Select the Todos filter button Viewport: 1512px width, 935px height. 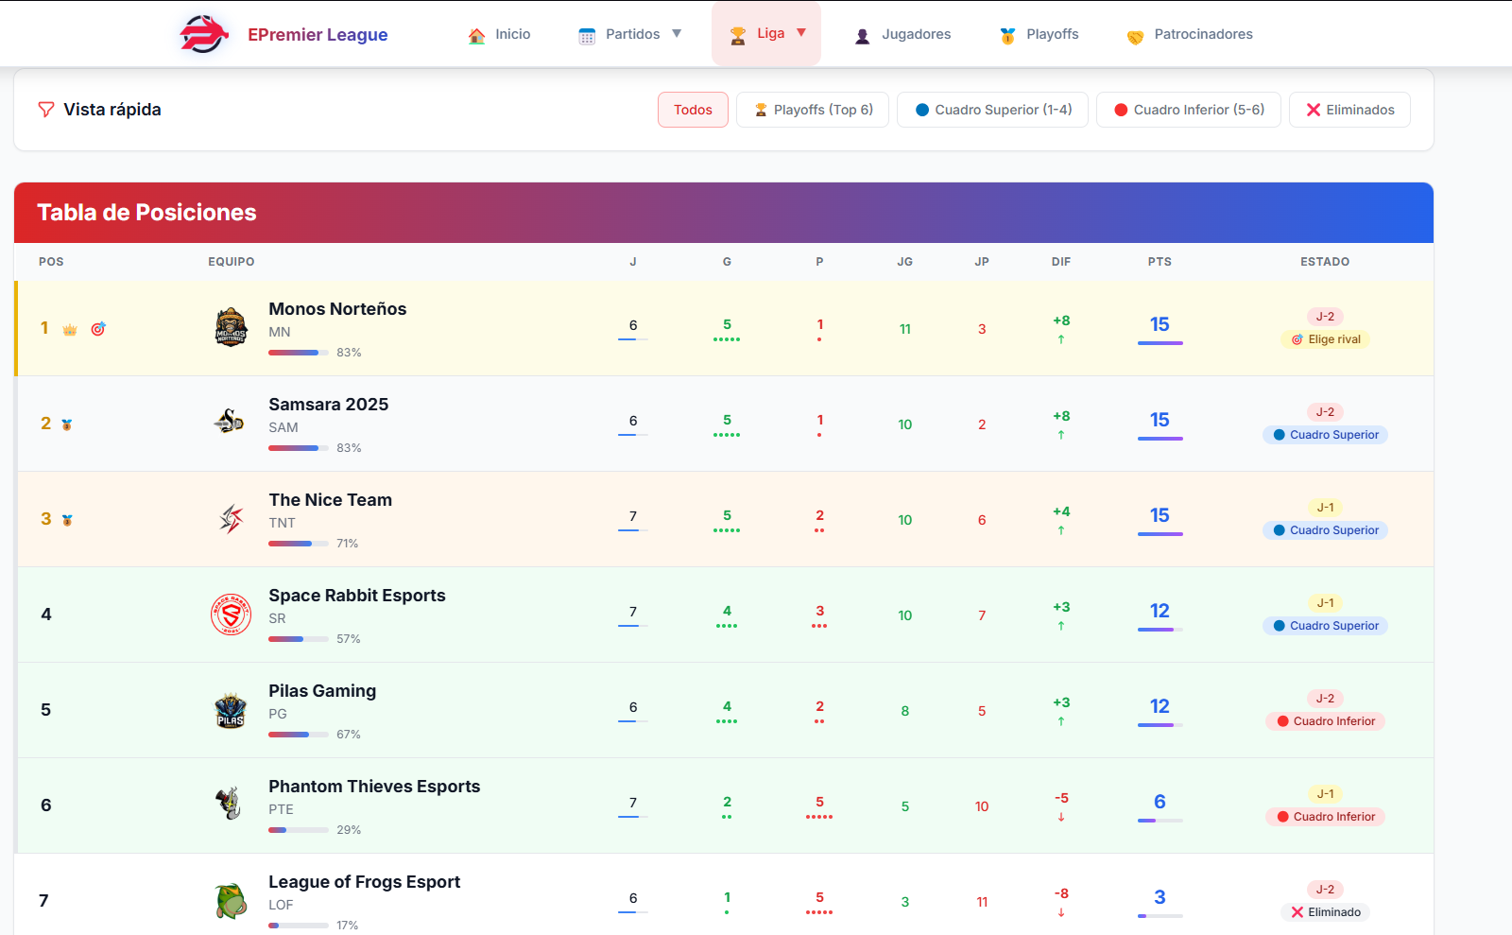pyautogui.click(x=693, y=110)
